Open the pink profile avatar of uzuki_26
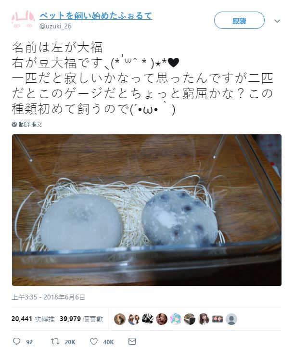The height and width of the screenshot is (349, 294). coord(23,21)
